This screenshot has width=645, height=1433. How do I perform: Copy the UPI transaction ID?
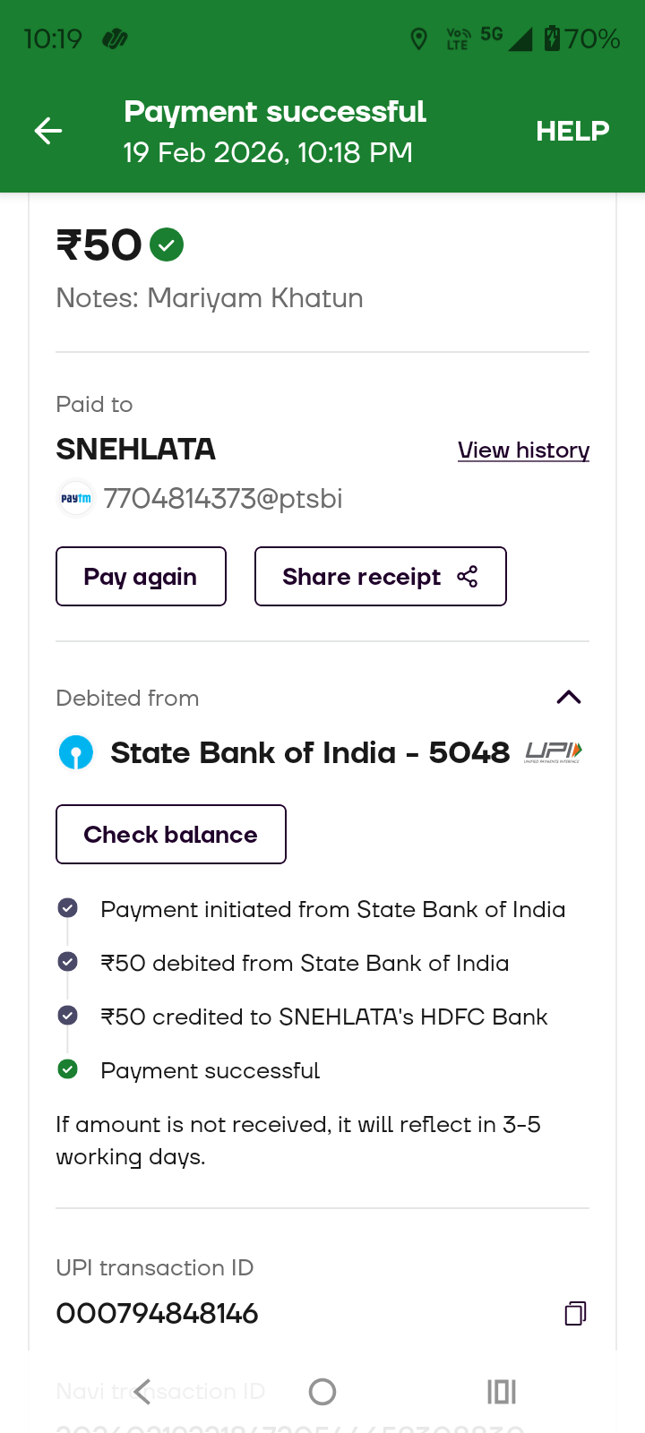575,1314
